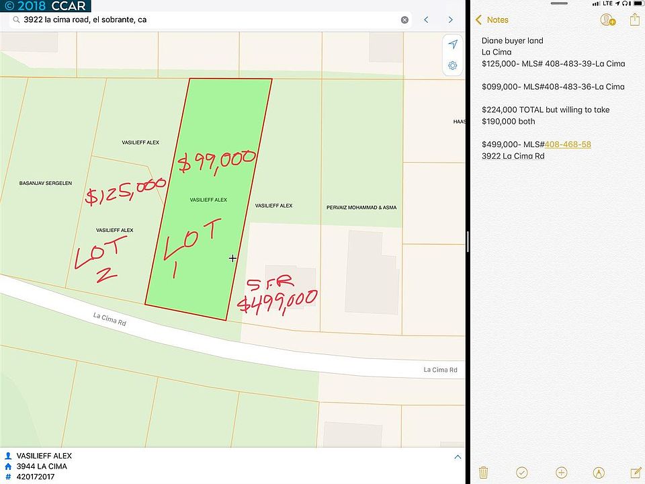Go to next search result arrow
Image resolution: width=645 pixels, height=484 pixels.
point(450,20)
